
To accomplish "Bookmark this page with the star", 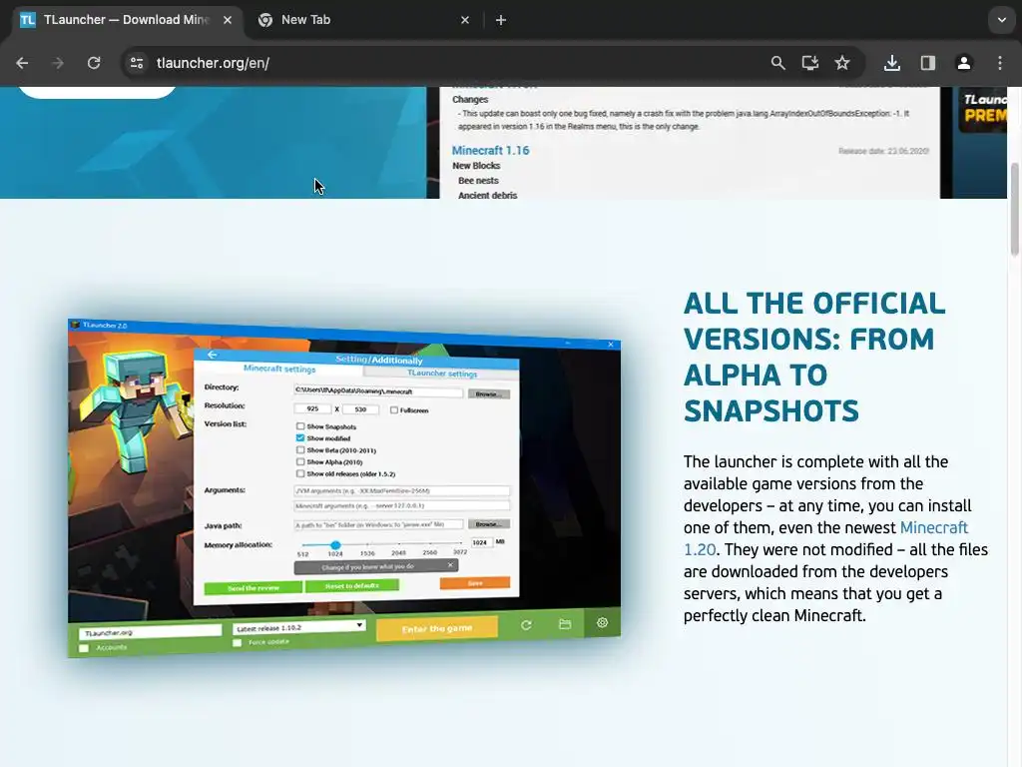I will (842, 63).
